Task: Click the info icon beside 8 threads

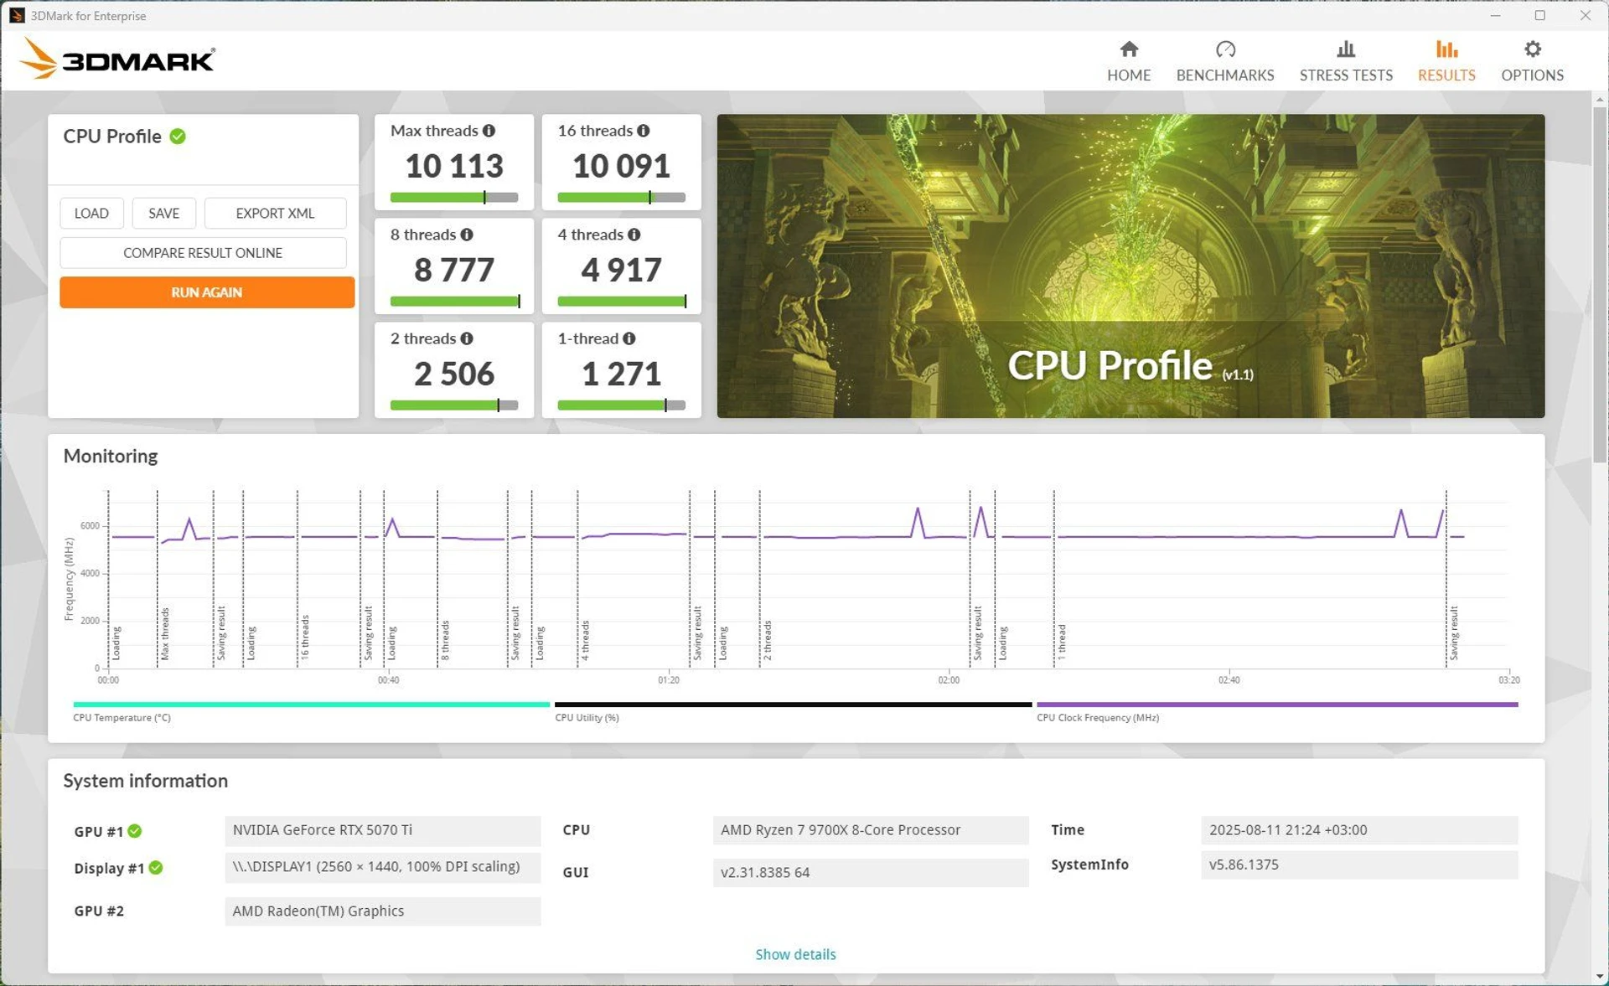Action: click(x=467, y=235)
